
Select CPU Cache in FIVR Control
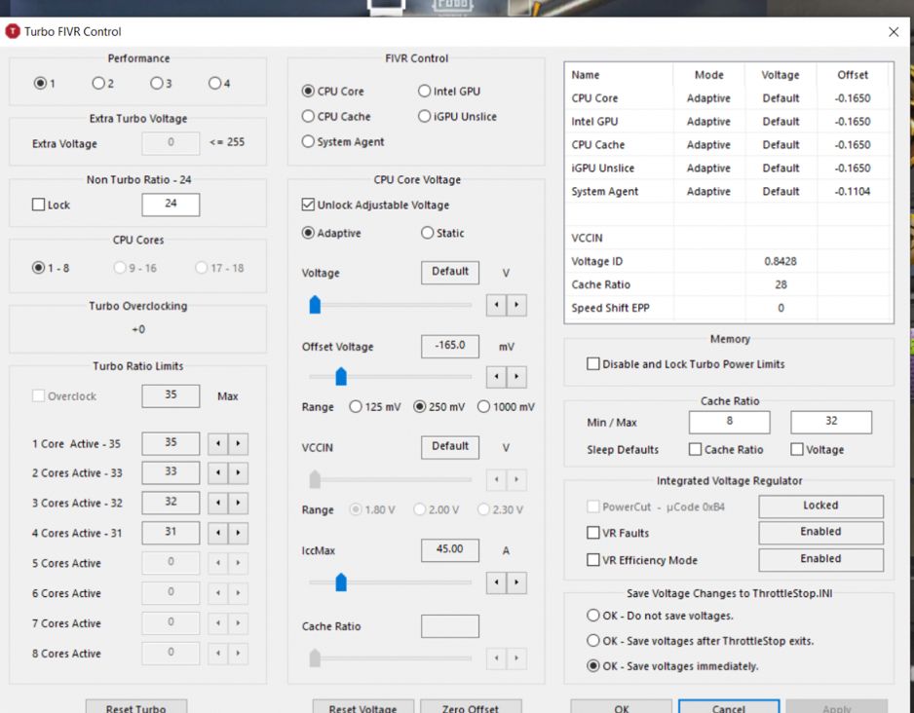(308, 117)
